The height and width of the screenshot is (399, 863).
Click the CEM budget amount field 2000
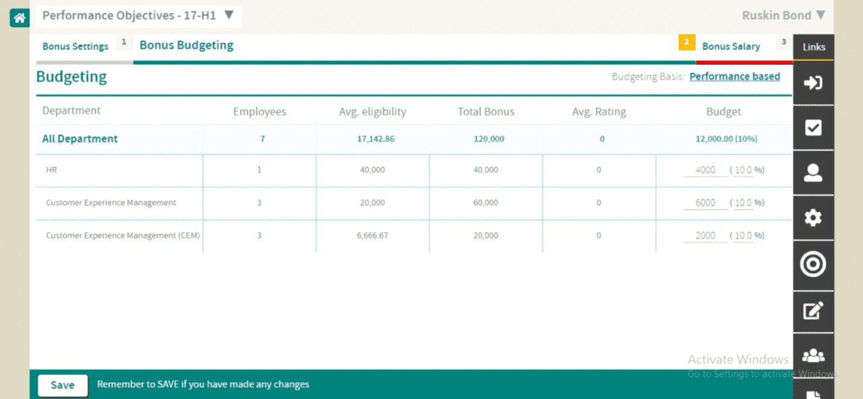pyautogui.click(x=705, y=236)
